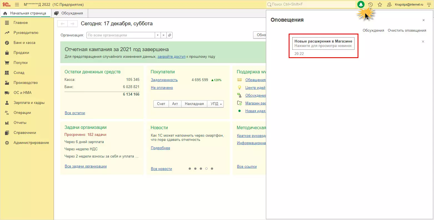Click the users icon beside the email
This screenshot has height=220, width=434.
coord(389,4)
